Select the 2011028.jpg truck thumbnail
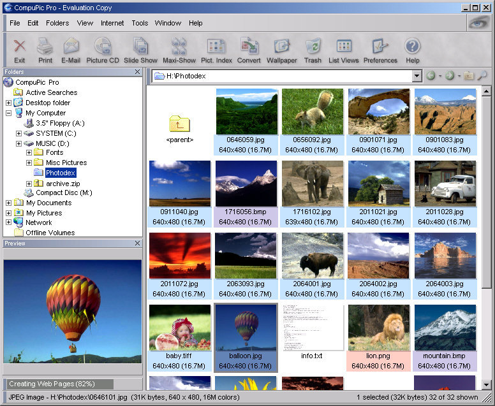Image resolution: width=495 pixels, height=406 pixels. [x=445, y=184]
